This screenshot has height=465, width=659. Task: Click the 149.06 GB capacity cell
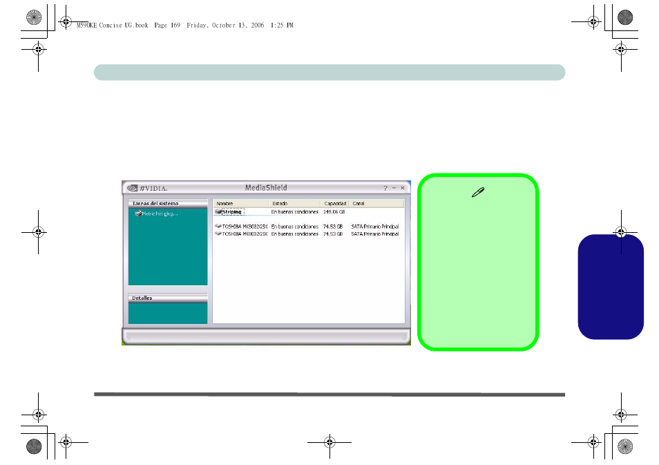tap(334, 212)
